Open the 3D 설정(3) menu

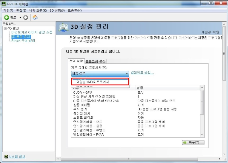[x=57, y=10]
